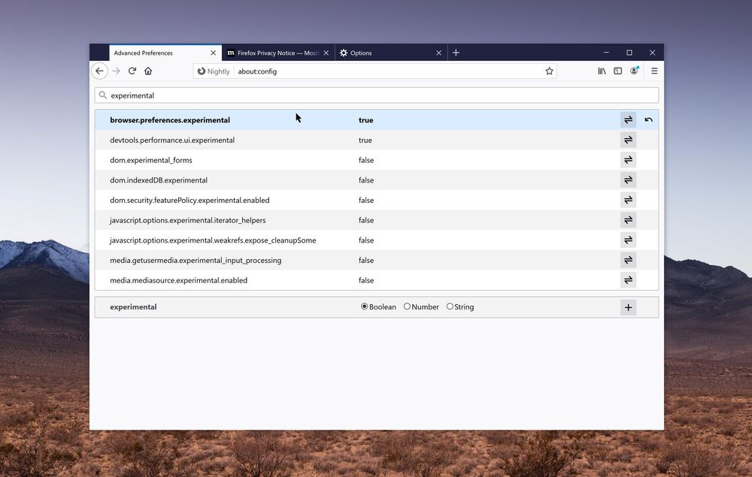Open the hamburger application menu

click(x=654, y=71)
